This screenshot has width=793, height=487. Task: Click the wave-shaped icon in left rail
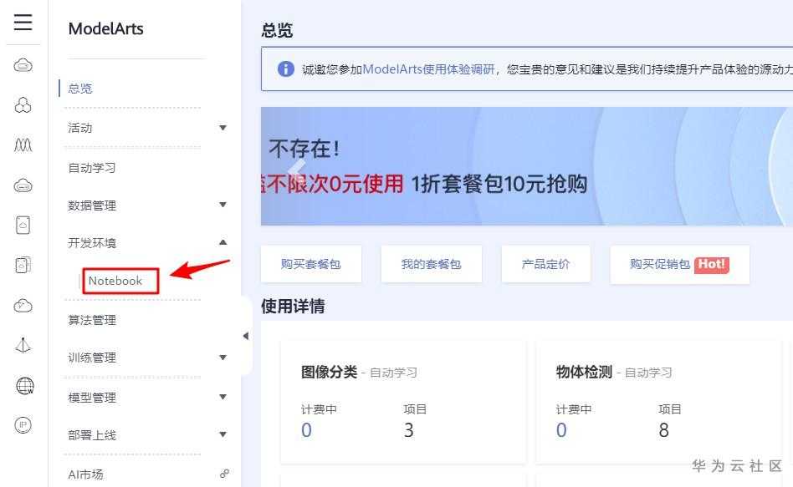coord(23,145)
